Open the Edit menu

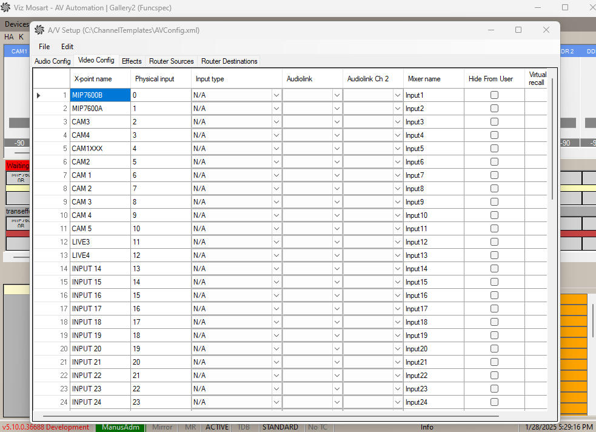67,47
